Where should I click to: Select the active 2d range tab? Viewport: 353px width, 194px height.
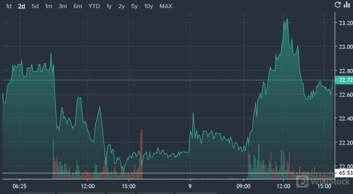[21, 6]
